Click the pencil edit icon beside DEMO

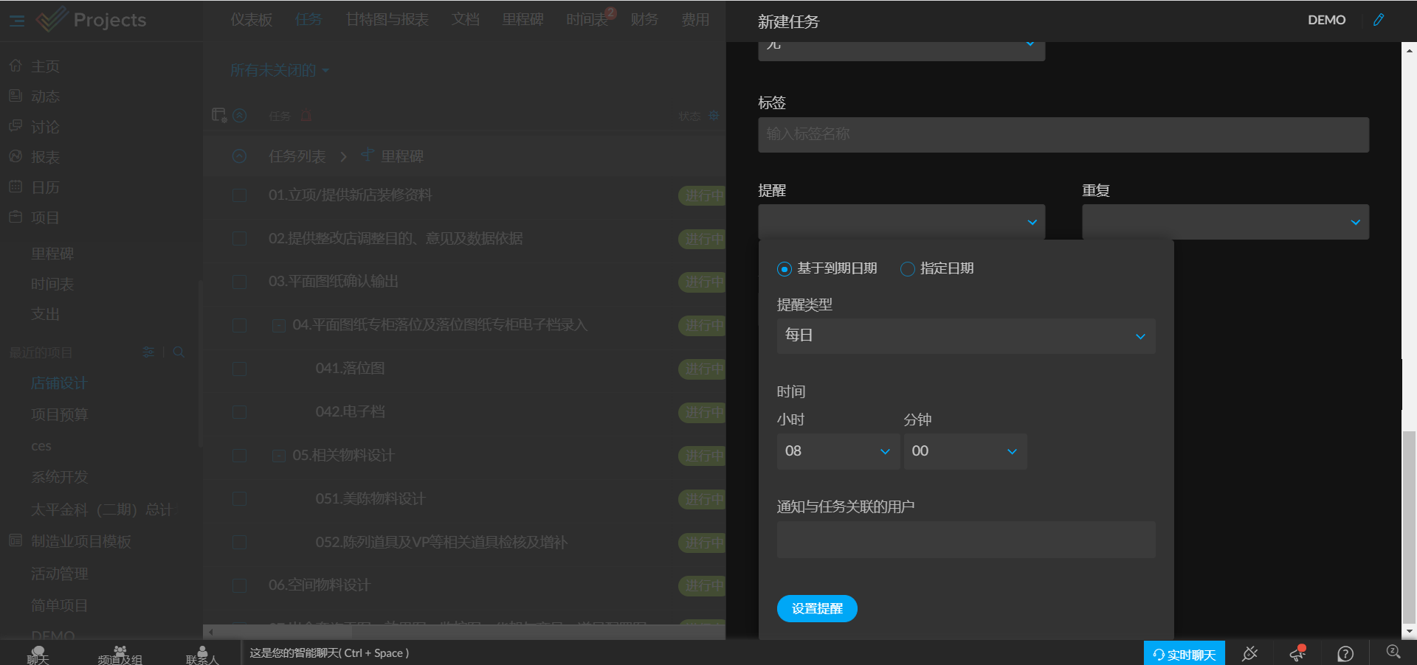[1378, 20]
